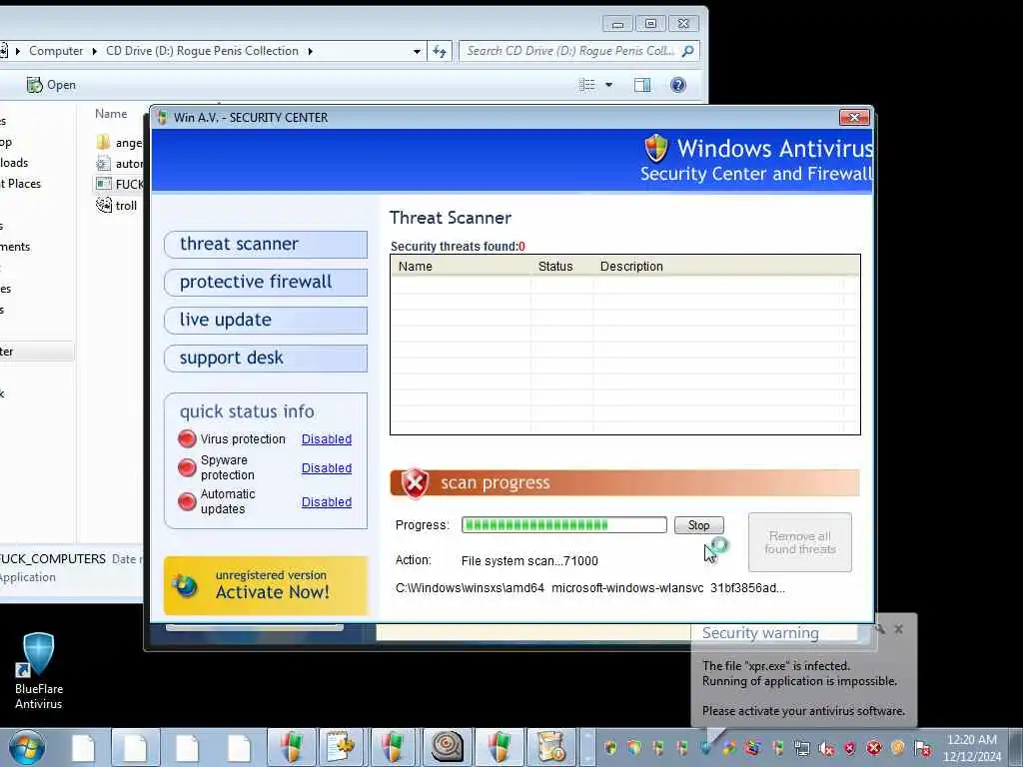This screenshot has height=767, width=1023.
Task: Open the live update section
Action: [x=266, y=320]
